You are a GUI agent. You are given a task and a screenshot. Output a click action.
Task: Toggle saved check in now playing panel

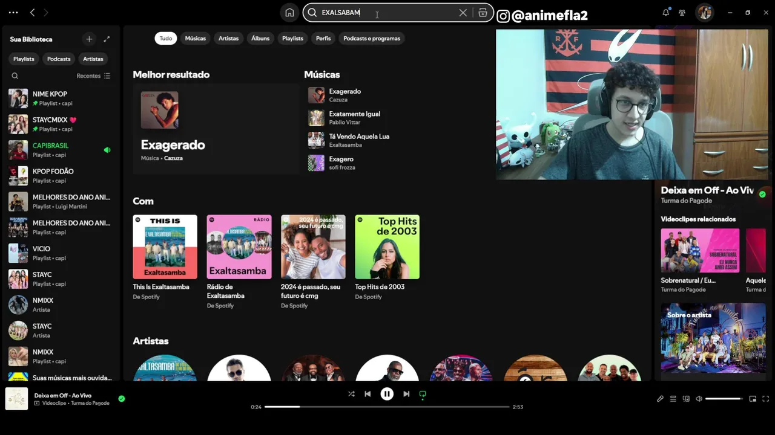(x=762, y=194)
